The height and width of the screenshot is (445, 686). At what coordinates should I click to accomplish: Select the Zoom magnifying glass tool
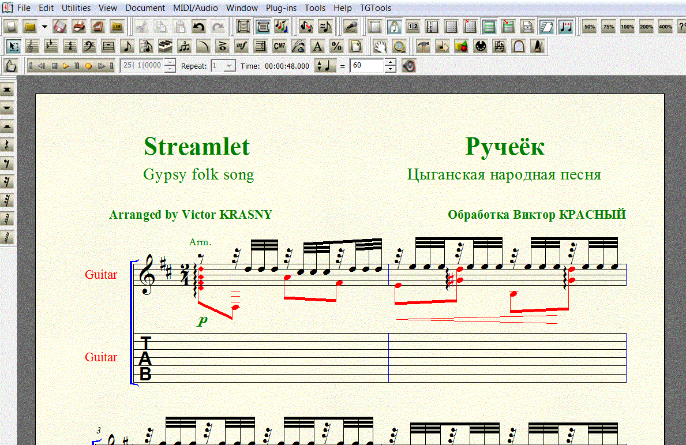click(398, 46)
